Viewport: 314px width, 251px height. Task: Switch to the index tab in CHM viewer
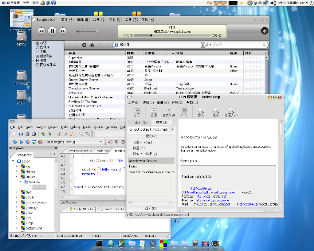tap(141, 122)
